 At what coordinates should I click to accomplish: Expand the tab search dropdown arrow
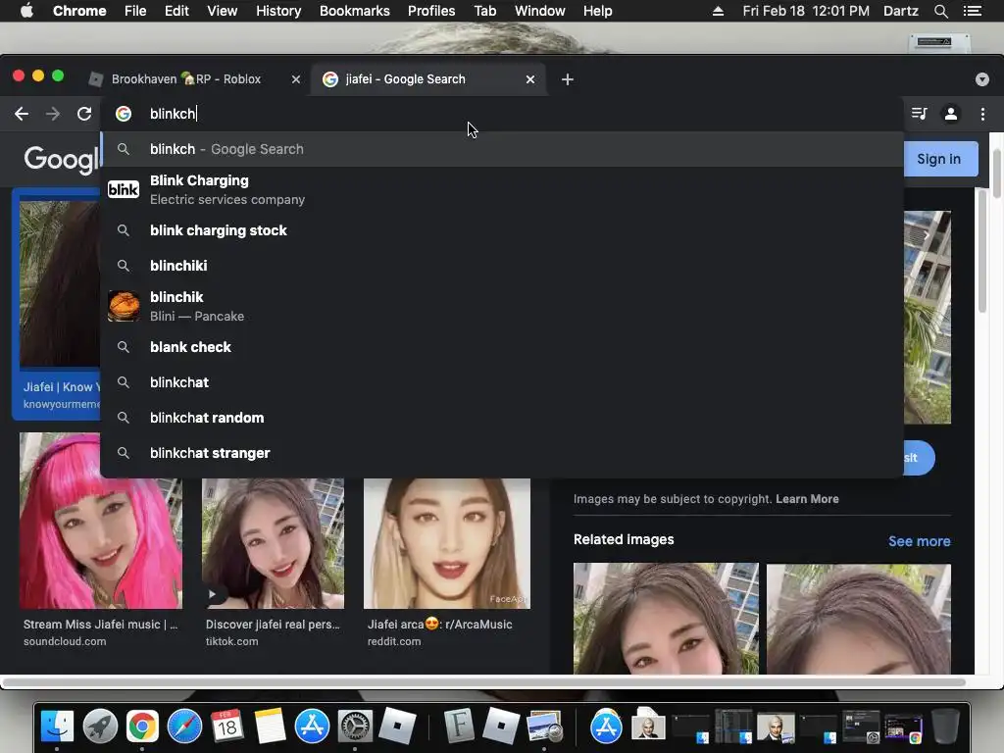click(982, 79)
